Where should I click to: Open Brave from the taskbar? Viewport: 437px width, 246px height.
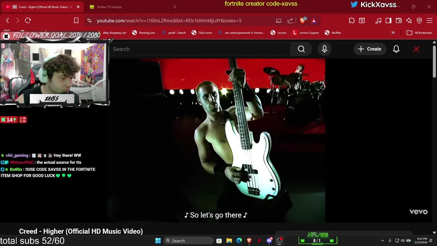click(x=249, y=241)
